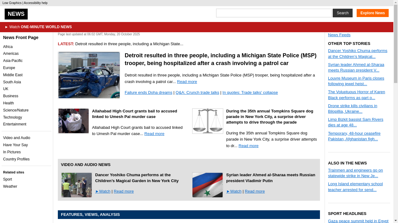Open the crashed police car thumbnail
398x223 pixels.
point(89,75)
